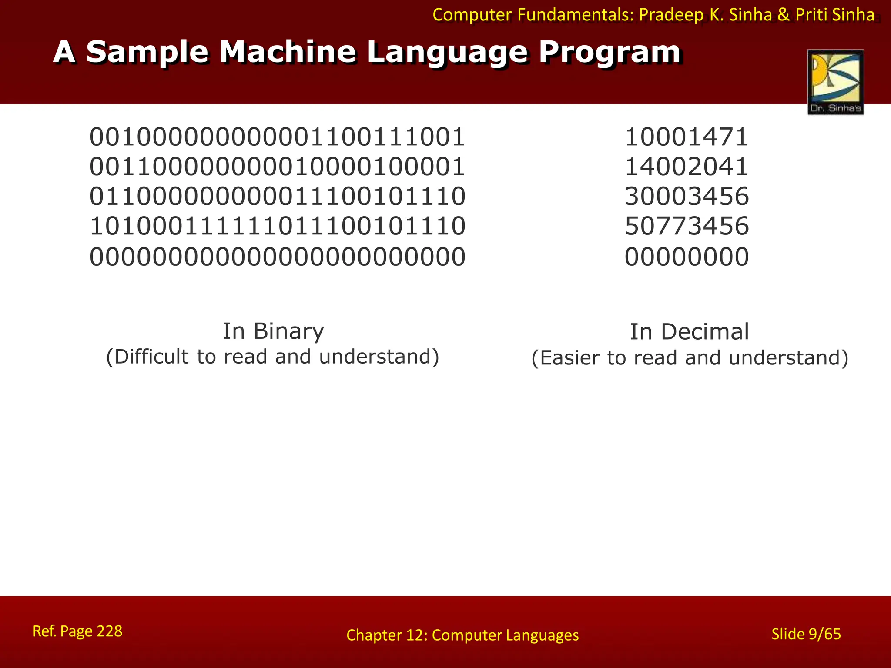Click decimal value 00000000
Image resolution: width=891 pixels, height=668 pixels.
point(687,257)
